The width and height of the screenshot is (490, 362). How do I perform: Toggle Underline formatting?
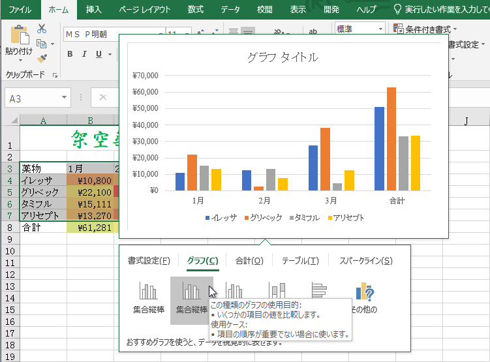tap(99, 54)
